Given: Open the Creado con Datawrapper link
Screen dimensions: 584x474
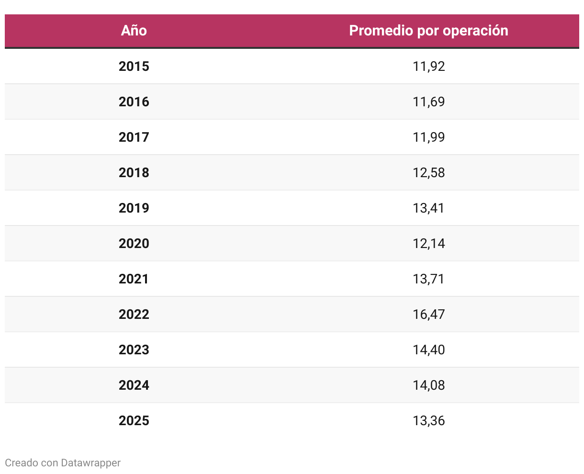Looking at the screenshot, I should tap(63, 463).
